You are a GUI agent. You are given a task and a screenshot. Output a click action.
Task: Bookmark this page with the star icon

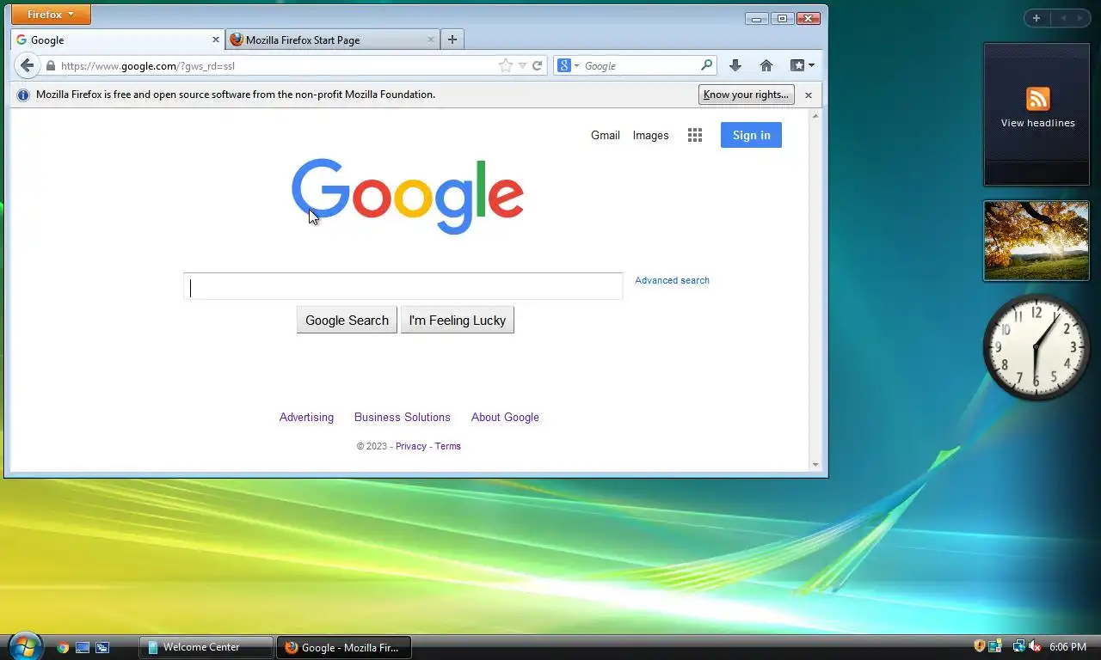(x=506, y=65)
